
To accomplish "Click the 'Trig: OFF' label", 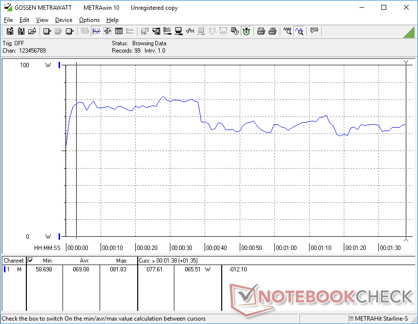I will click(13, 43).
